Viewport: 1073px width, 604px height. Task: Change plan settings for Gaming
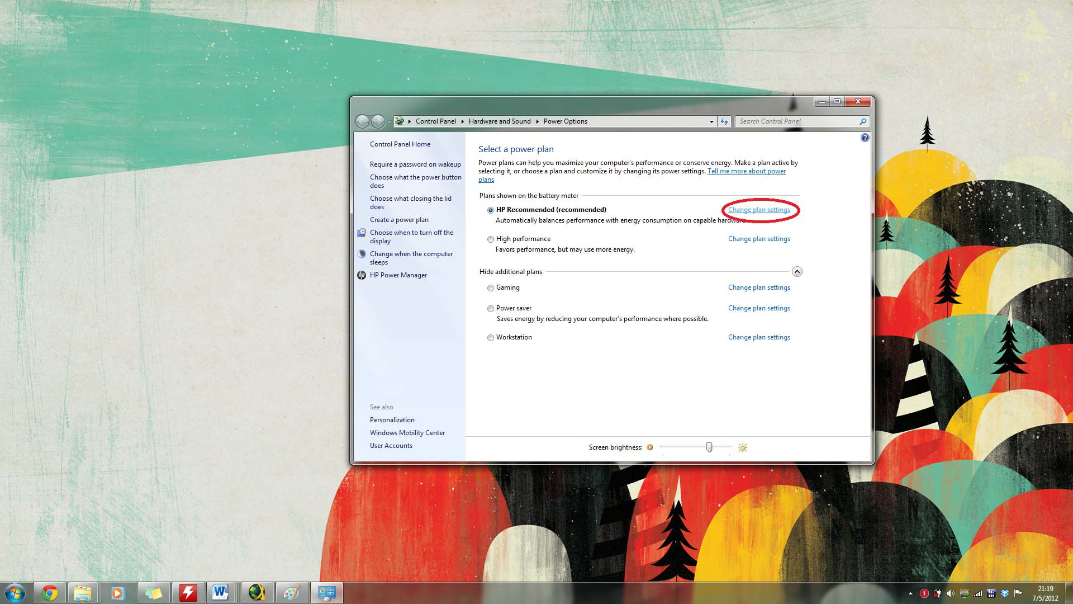[x=759, y=287]
